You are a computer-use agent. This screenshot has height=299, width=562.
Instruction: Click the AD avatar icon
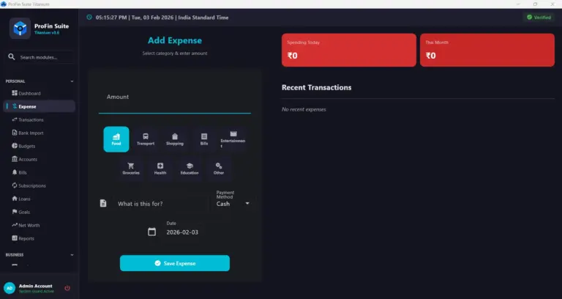[10, 288]
